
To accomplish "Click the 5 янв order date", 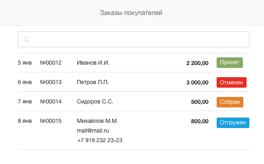I will pos(25,63).
